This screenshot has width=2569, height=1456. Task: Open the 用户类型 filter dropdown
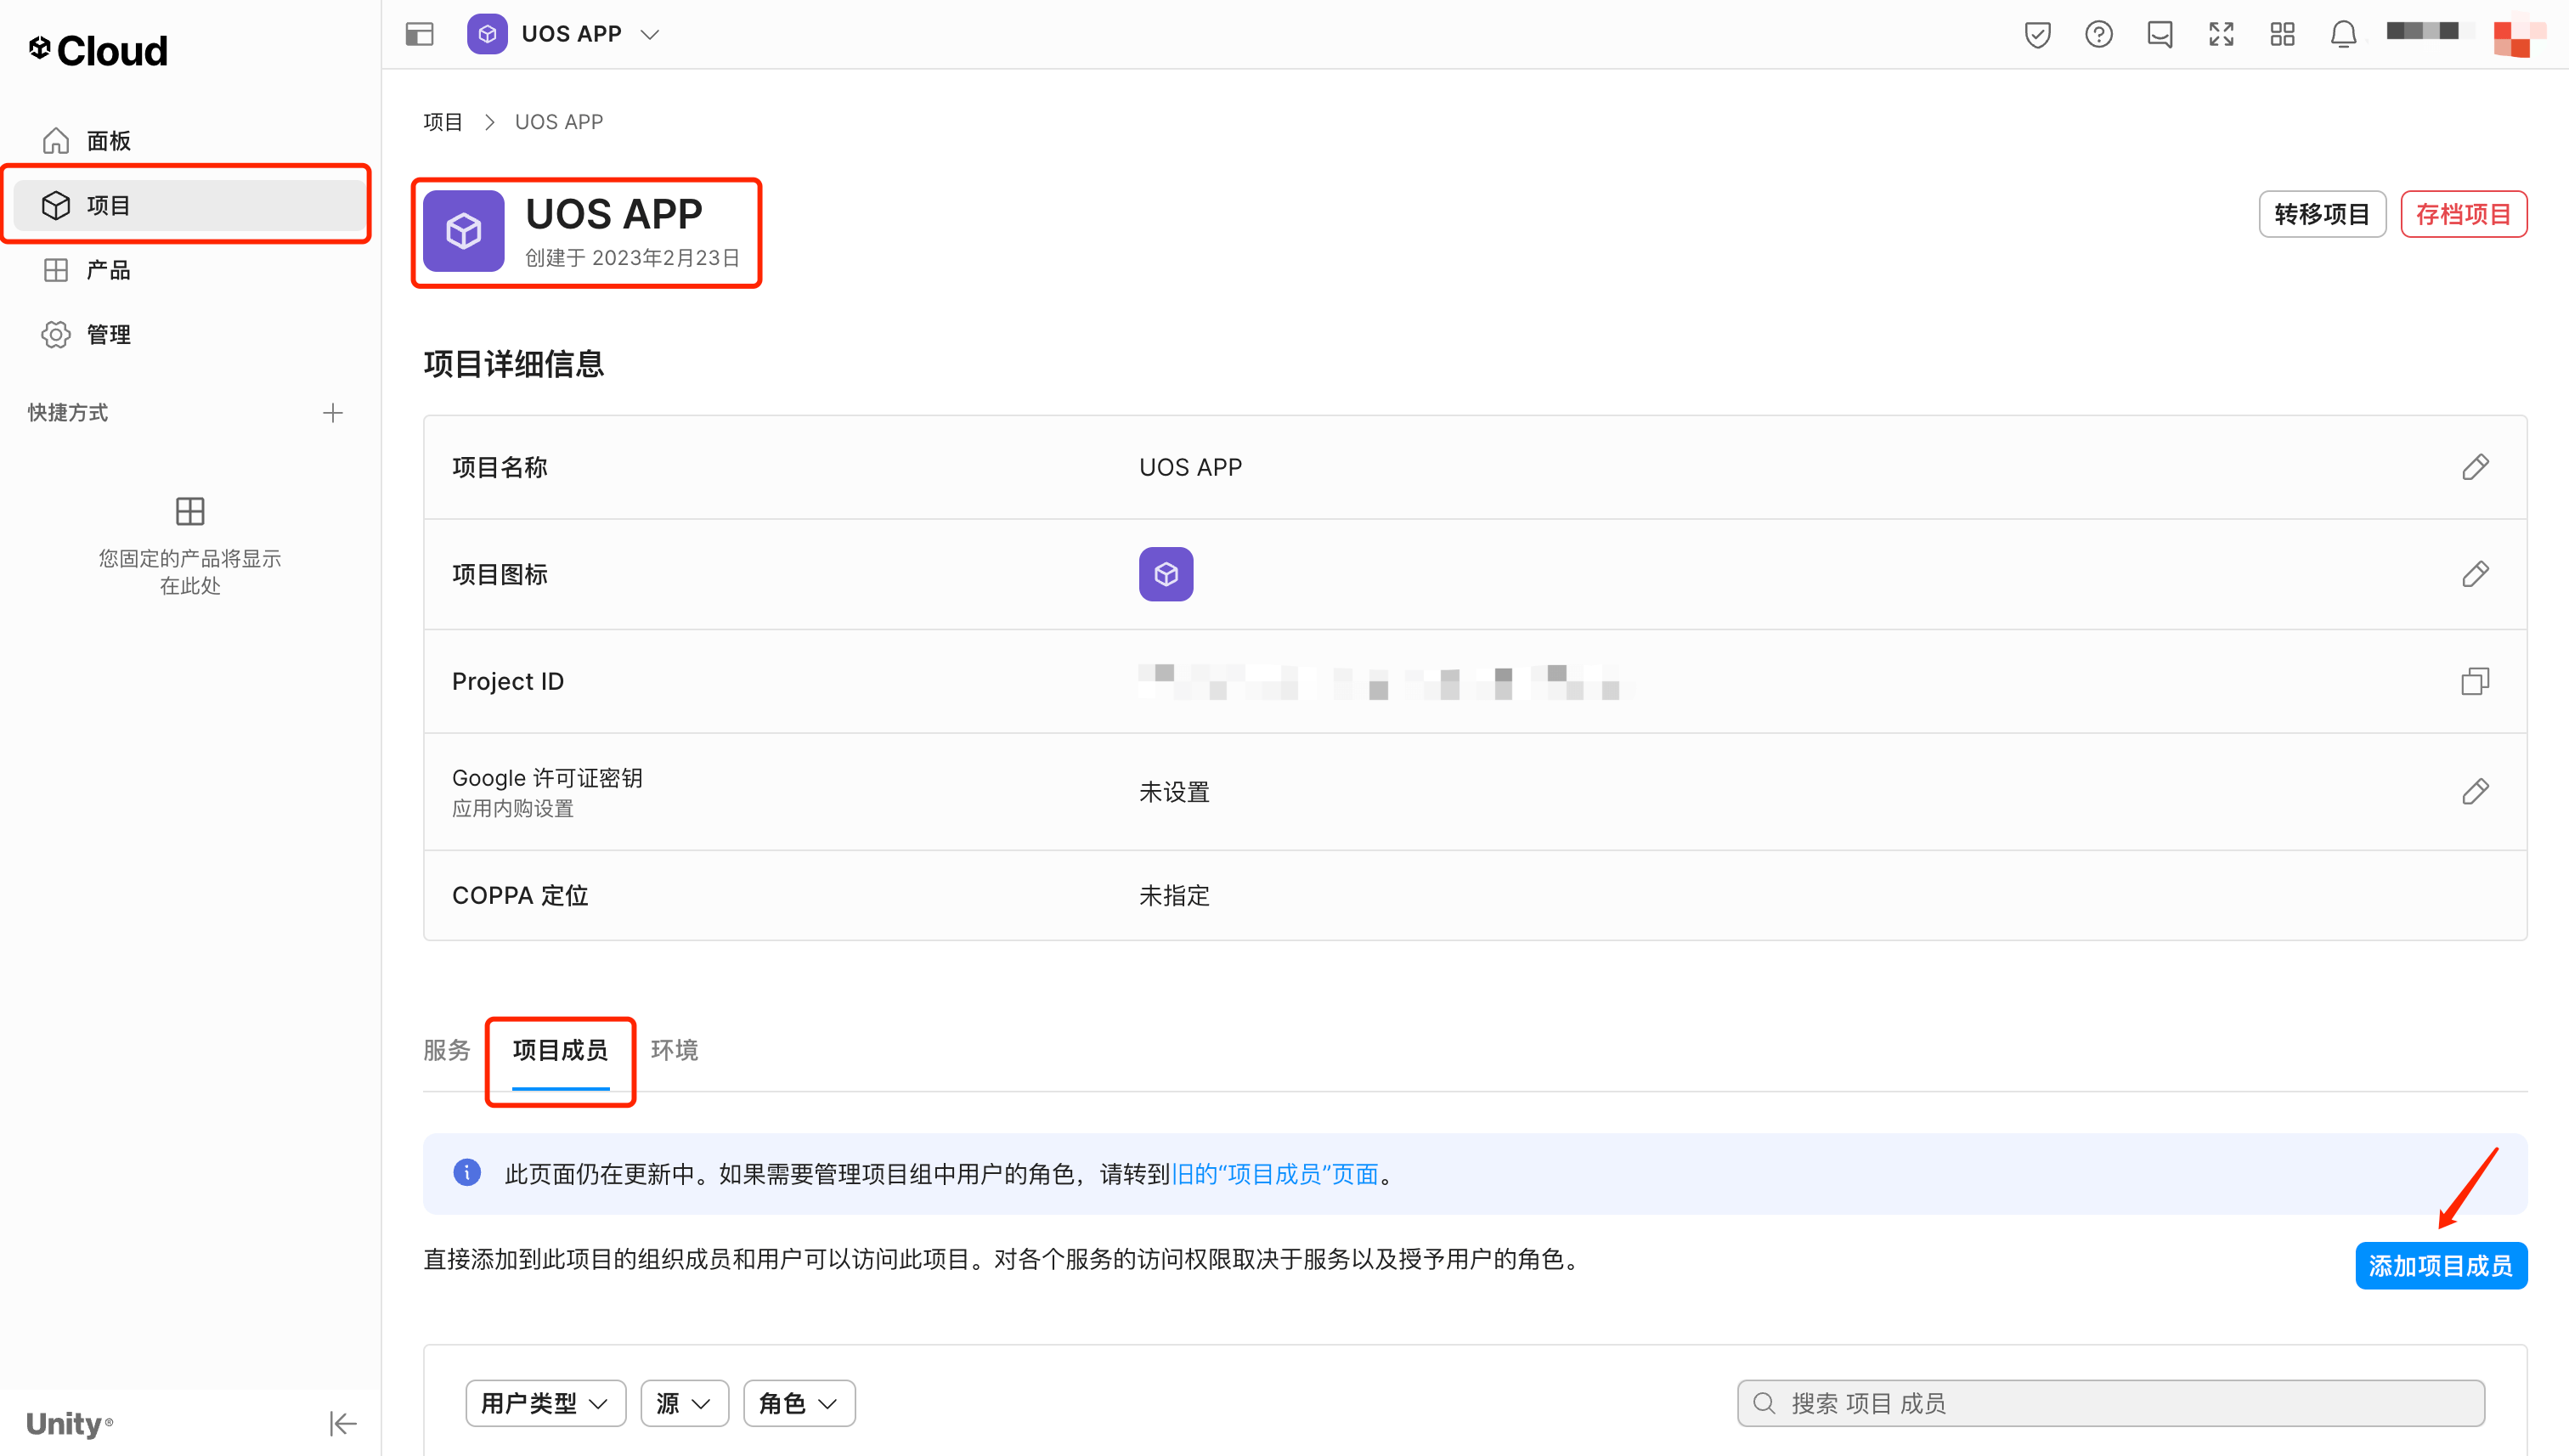pyautogui.click(x=545, y=1402)
